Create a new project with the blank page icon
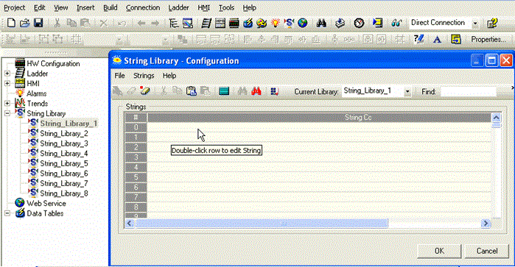This screenshot has width=515, height=267. [11, 23]
